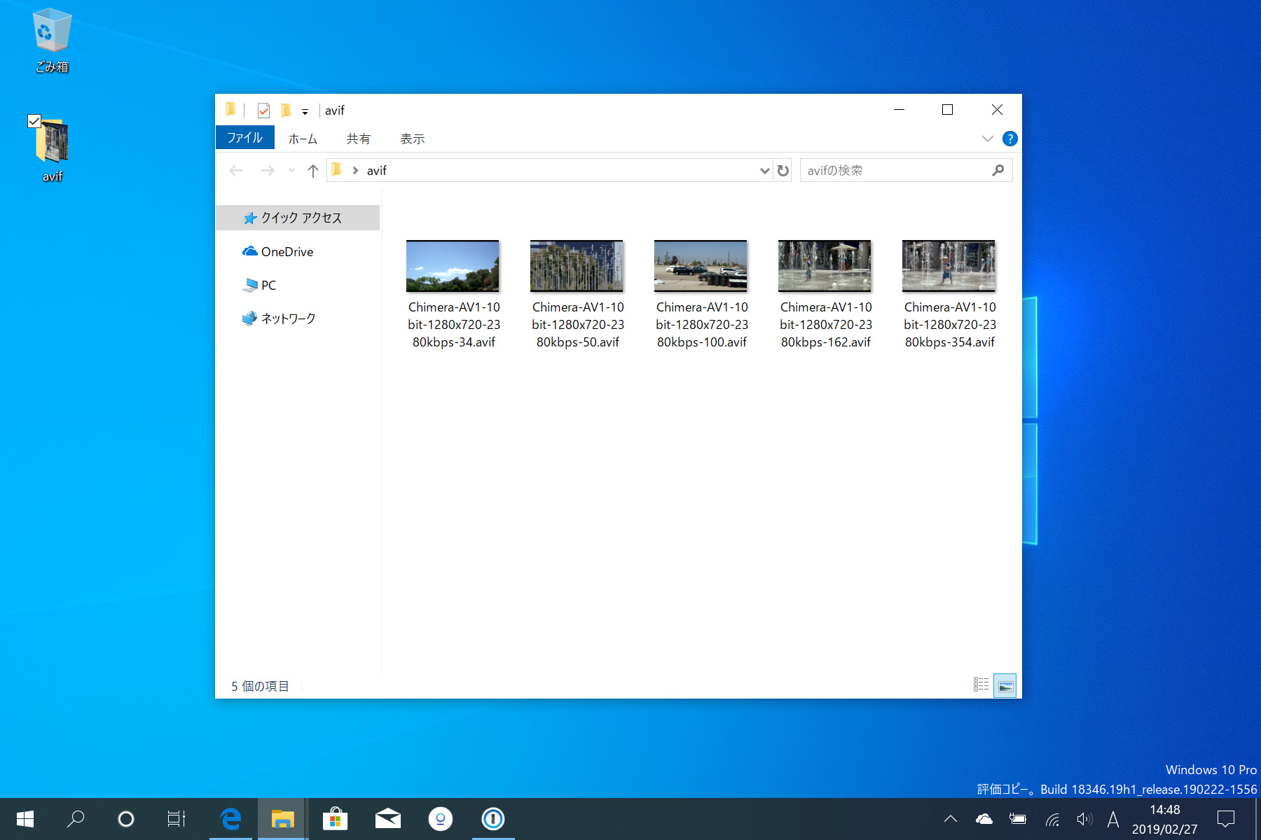Open the 1Password icon in the taskbar
1261x840 pixels.
pyautogui.click(x=494, y=818)
